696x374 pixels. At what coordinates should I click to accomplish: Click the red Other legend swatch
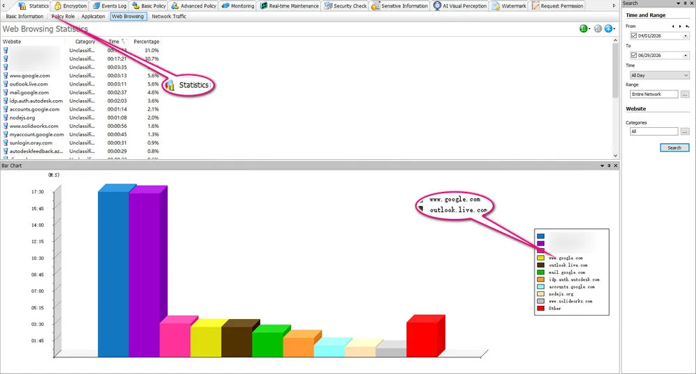coord(541,309)
